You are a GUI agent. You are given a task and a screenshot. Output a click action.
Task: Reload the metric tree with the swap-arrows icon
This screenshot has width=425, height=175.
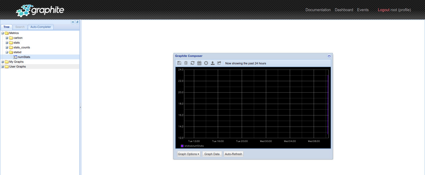77,22
